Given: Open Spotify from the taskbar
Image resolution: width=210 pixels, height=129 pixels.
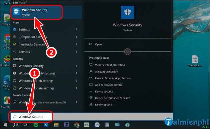Looking at the screenshot, I should [x=36, y=125].
